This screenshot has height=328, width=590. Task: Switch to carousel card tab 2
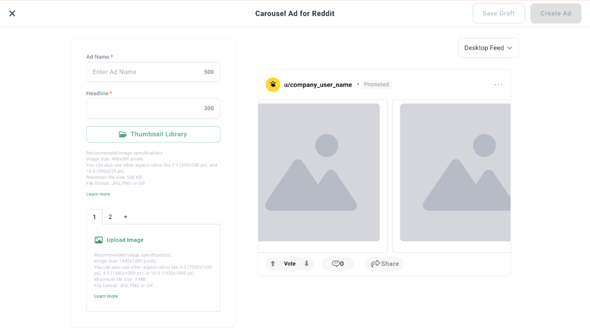coord(110,217)
